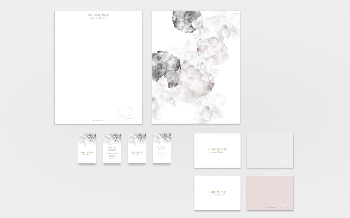The width and height of the screenshot is (350, 218).
Task: Click the pink circular stamp on the letterhead
Action: click(126, 114)
